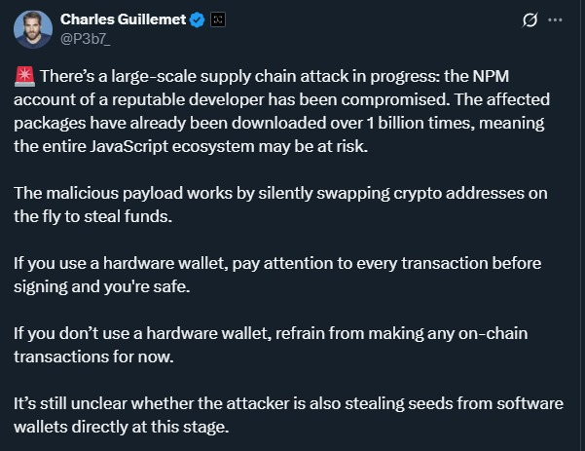Open the Charles Guillemet display name link
The width and height of the screenshot is (585, 451).
coord(123,19)
